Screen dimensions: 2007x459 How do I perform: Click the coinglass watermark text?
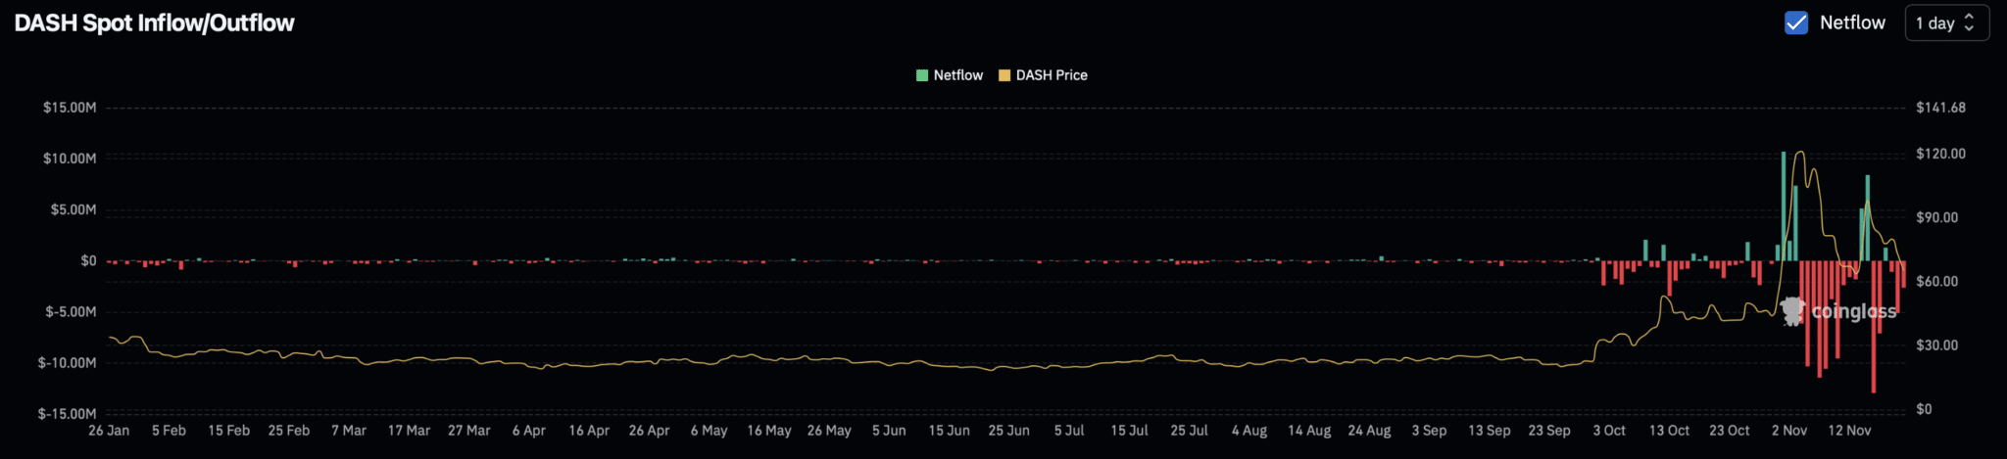[x=1853, y=311]
